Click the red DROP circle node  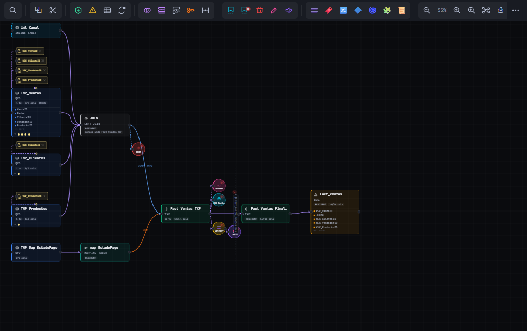[138, 149]
